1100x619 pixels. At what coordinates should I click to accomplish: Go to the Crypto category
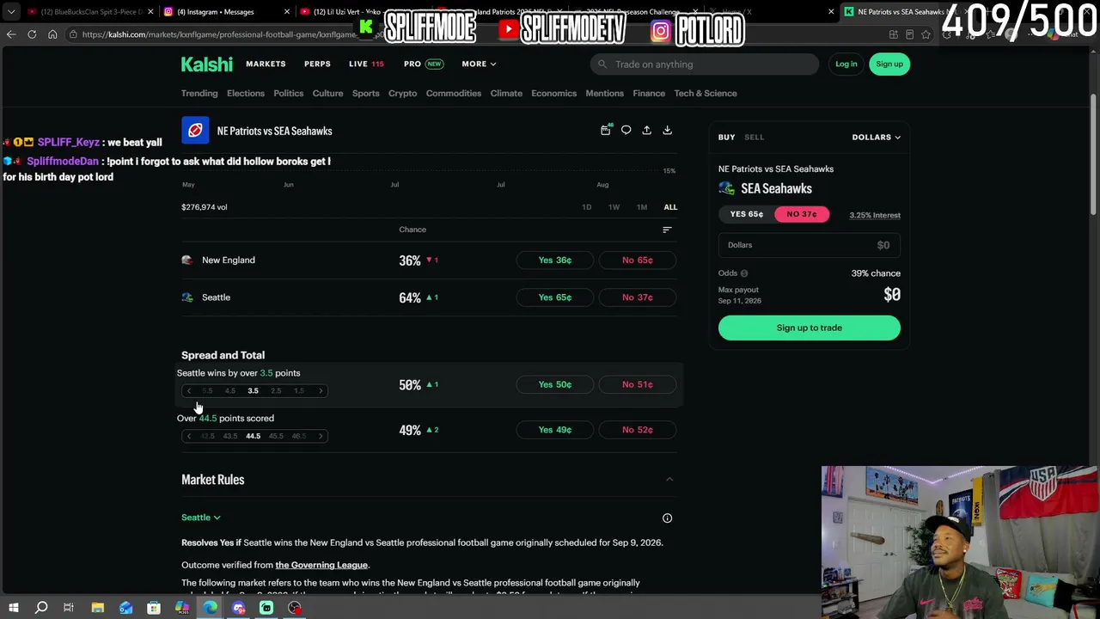click(402, 93)
